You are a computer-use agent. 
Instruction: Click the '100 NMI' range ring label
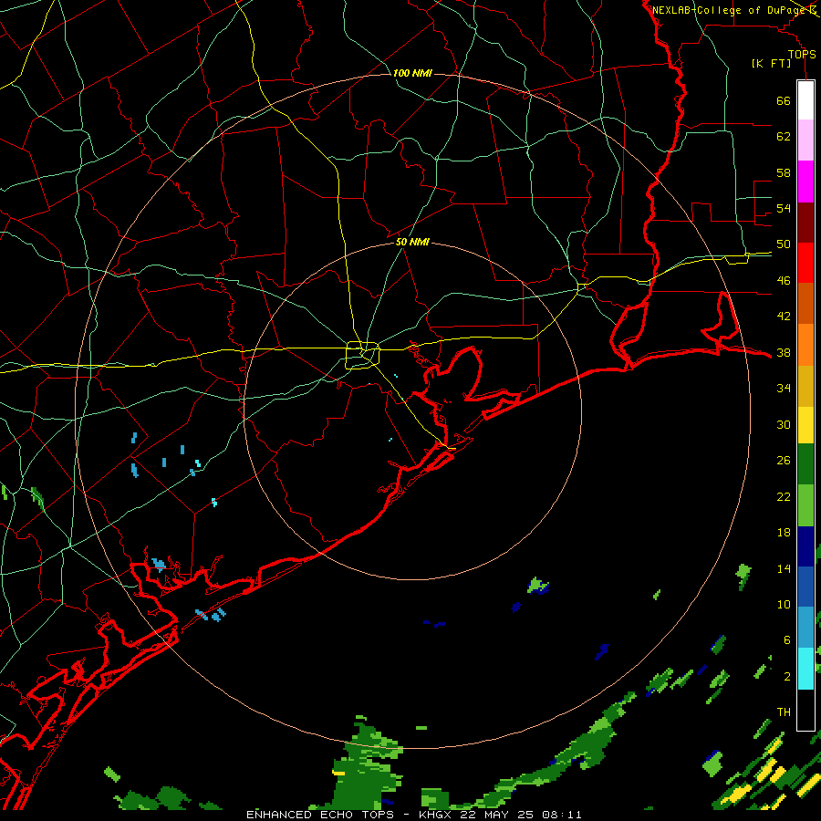412,73
